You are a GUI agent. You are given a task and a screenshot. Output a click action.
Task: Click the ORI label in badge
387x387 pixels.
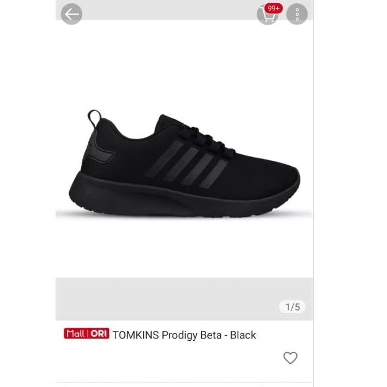[x=99, y=334]
